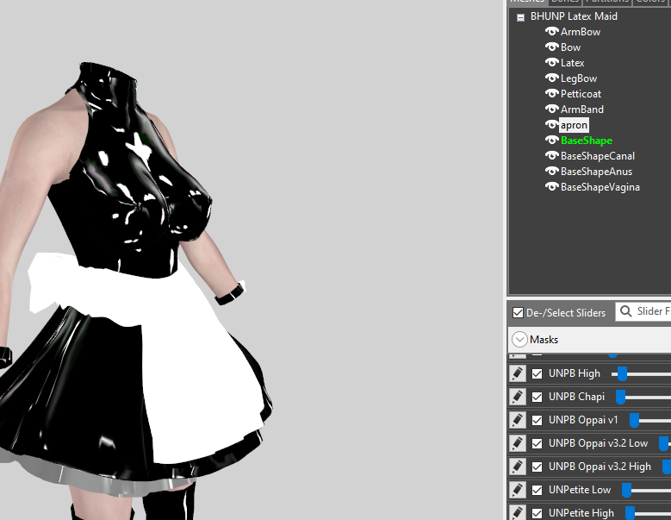Select the ArmBand mesh name

point(582,110)
